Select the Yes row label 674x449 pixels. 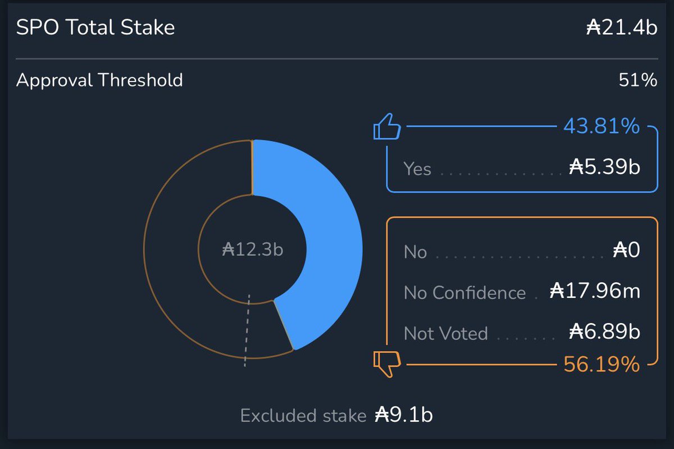click(417, 168)
